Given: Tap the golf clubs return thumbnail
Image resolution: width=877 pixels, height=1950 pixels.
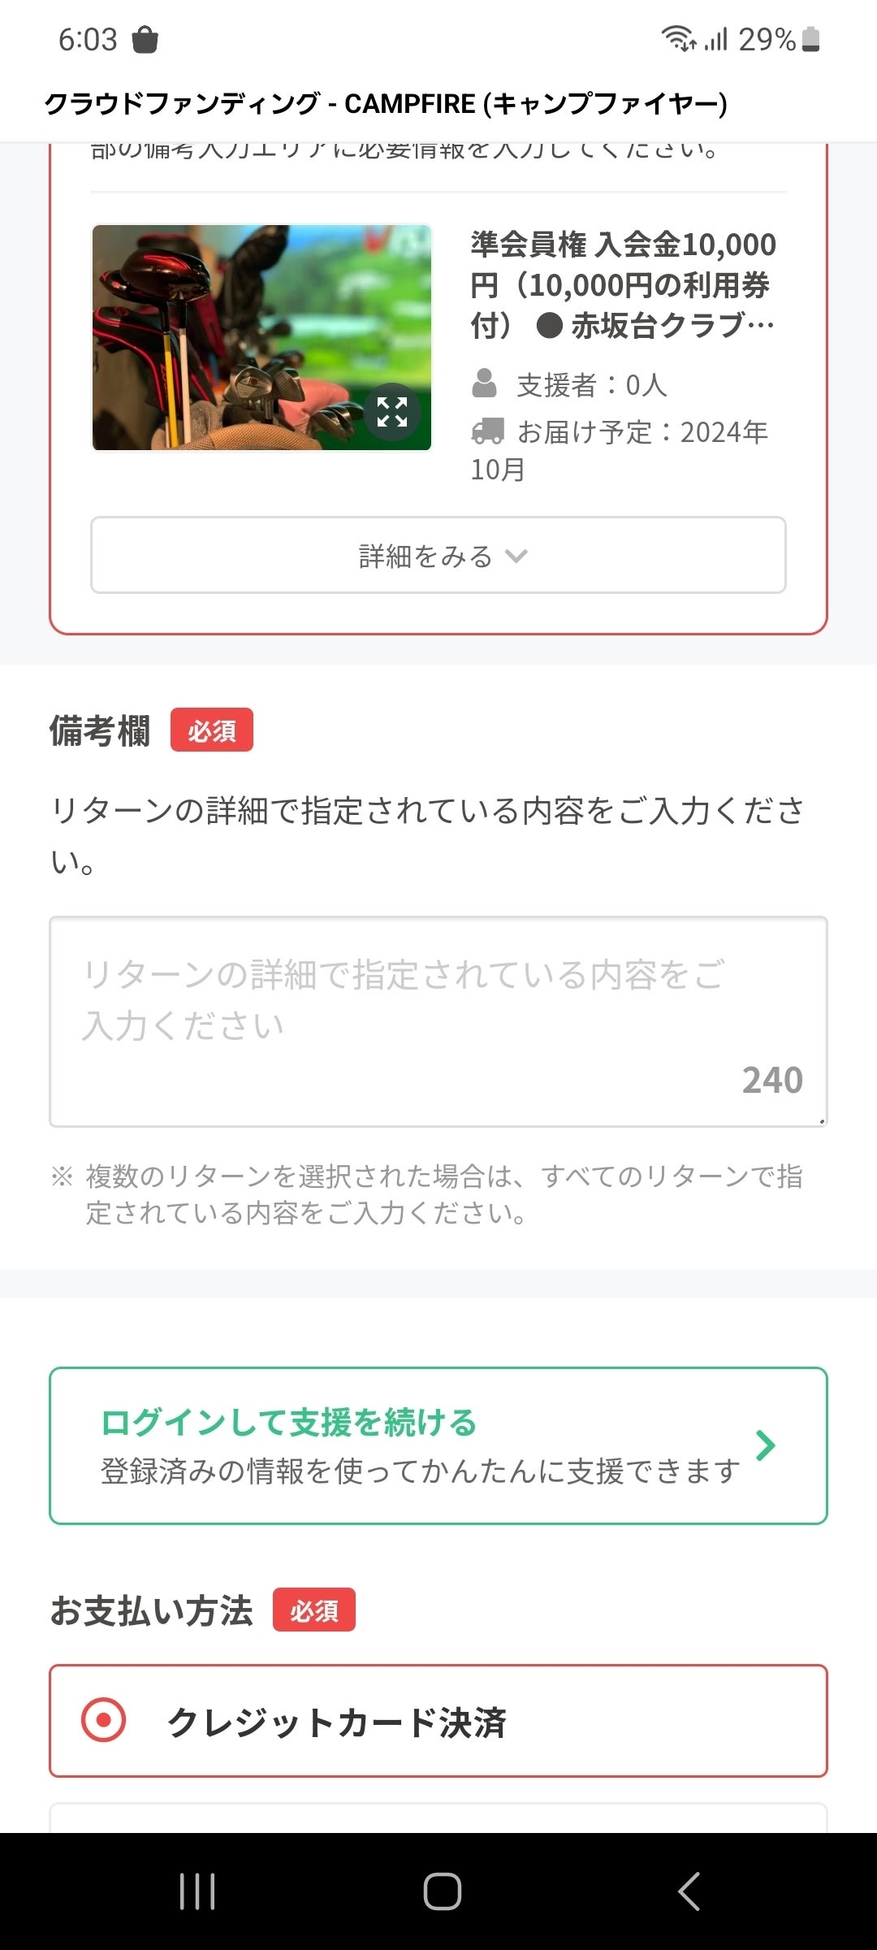Looking at the screenshot, I should coord(261,338).
